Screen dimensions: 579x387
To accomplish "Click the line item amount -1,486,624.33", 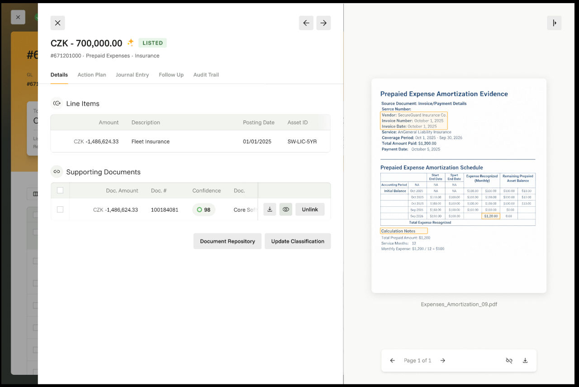I will point(96,141).
